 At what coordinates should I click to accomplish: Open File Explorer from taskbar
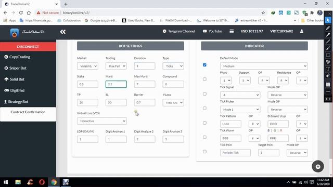point(18,182)
